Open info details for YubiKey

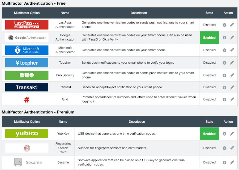224,134
